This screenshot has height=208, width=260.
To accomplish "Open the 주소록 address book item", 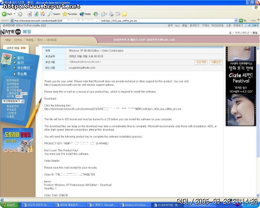I will click(x=22, y=74).
